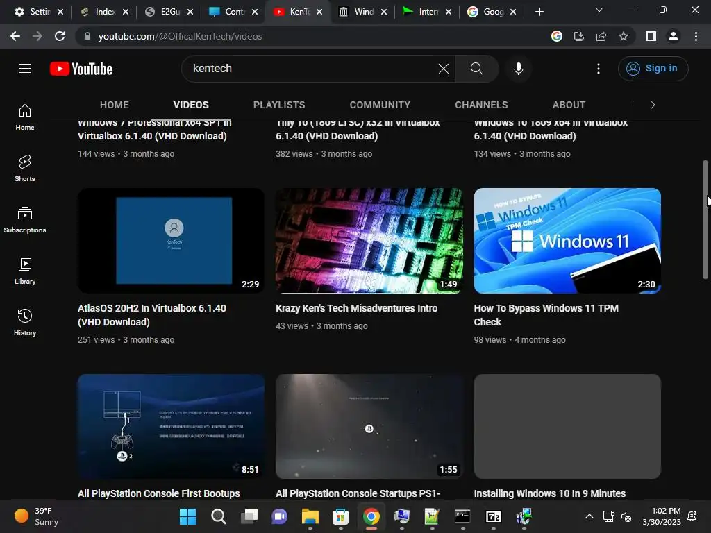Viewport: 711px width, 533px height.
Task: Select the VIDEOS channel tab
Action: 191,105
